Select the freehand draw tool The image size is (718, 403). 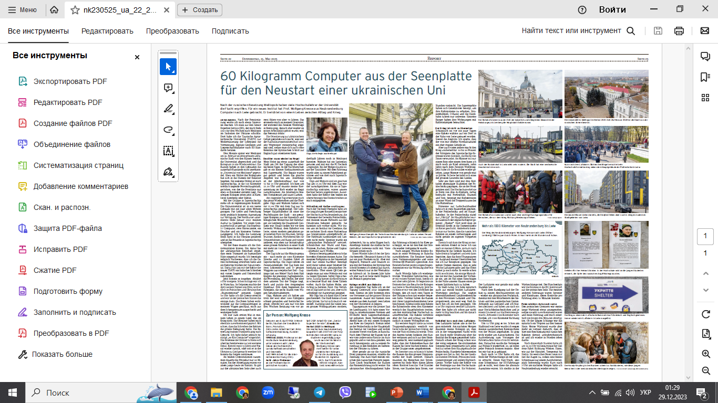168,130
